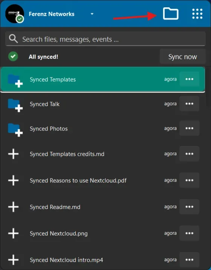Open more options for Synced Photos
This screenshot has width=211, height=270.
(190, 128)
